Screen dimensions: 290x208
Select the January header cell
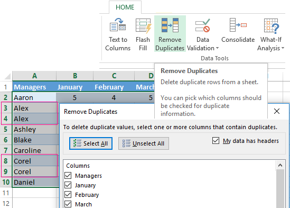[x=74, y=87]
